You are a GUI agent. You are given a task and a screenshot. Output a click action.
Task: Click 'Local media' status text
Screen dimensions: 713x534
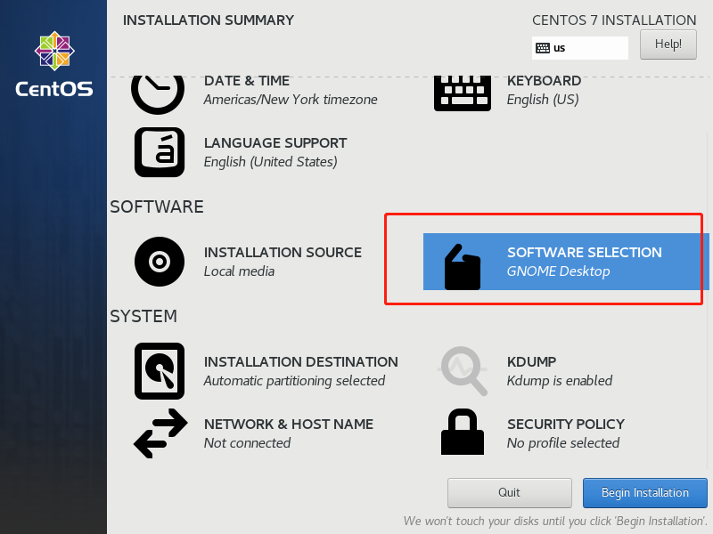click(239, 271)
